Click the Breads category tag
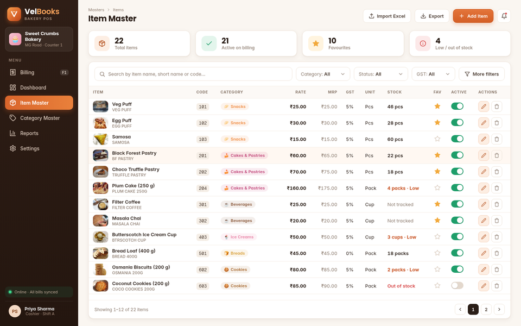The width and height of the screenshot is (521, 326). (234, 253)
